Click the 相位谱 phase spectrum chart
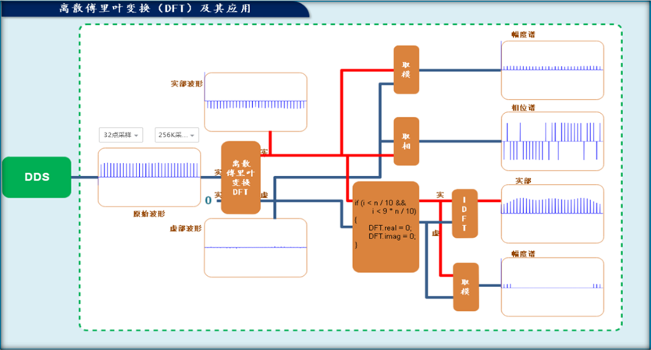This screenshot has width=651, height=350. [552, 141]
